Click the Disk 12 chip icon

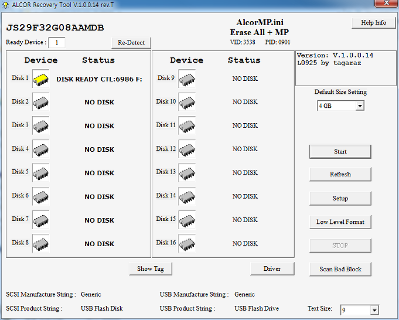(x=187, y=149)
